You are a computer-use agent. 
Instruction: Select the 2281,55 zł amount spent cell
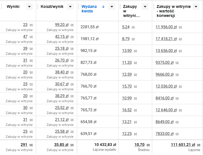click(89, 27)
